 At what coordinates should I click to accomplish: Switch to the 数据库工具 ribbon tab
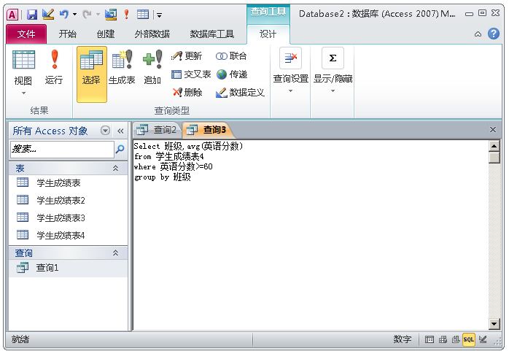[x=211, y=34]
